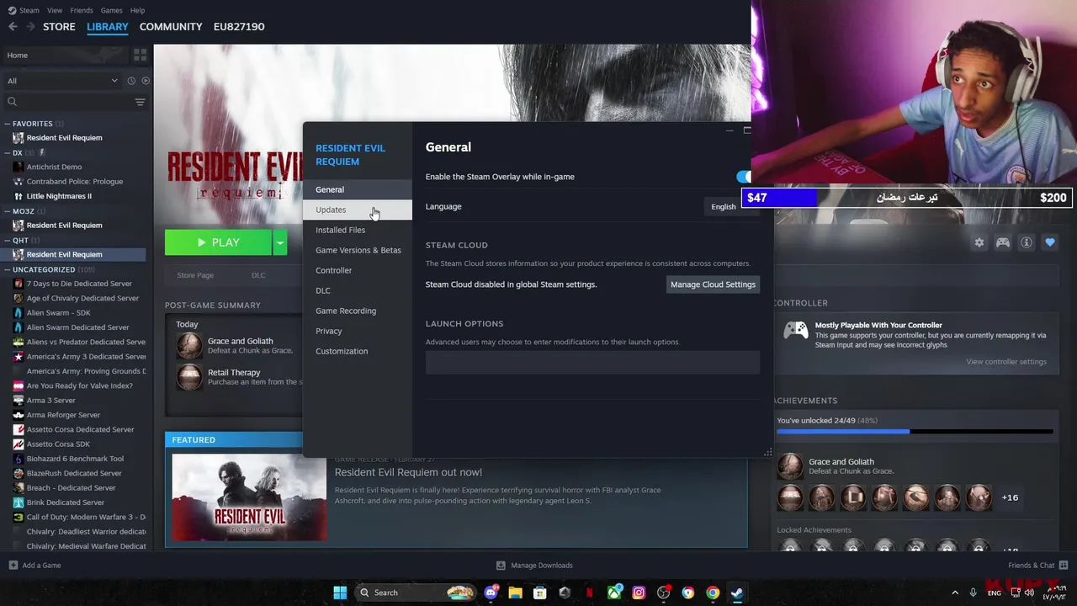Select Game Versions & Betas section
This screenshot has width=1077, height=606.
[x=358, y=250]
